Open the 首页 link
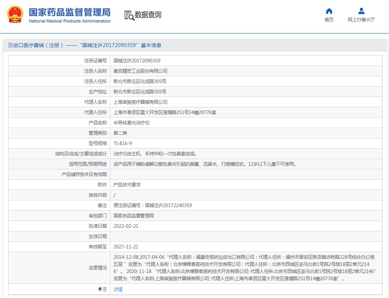 [329, 20]
